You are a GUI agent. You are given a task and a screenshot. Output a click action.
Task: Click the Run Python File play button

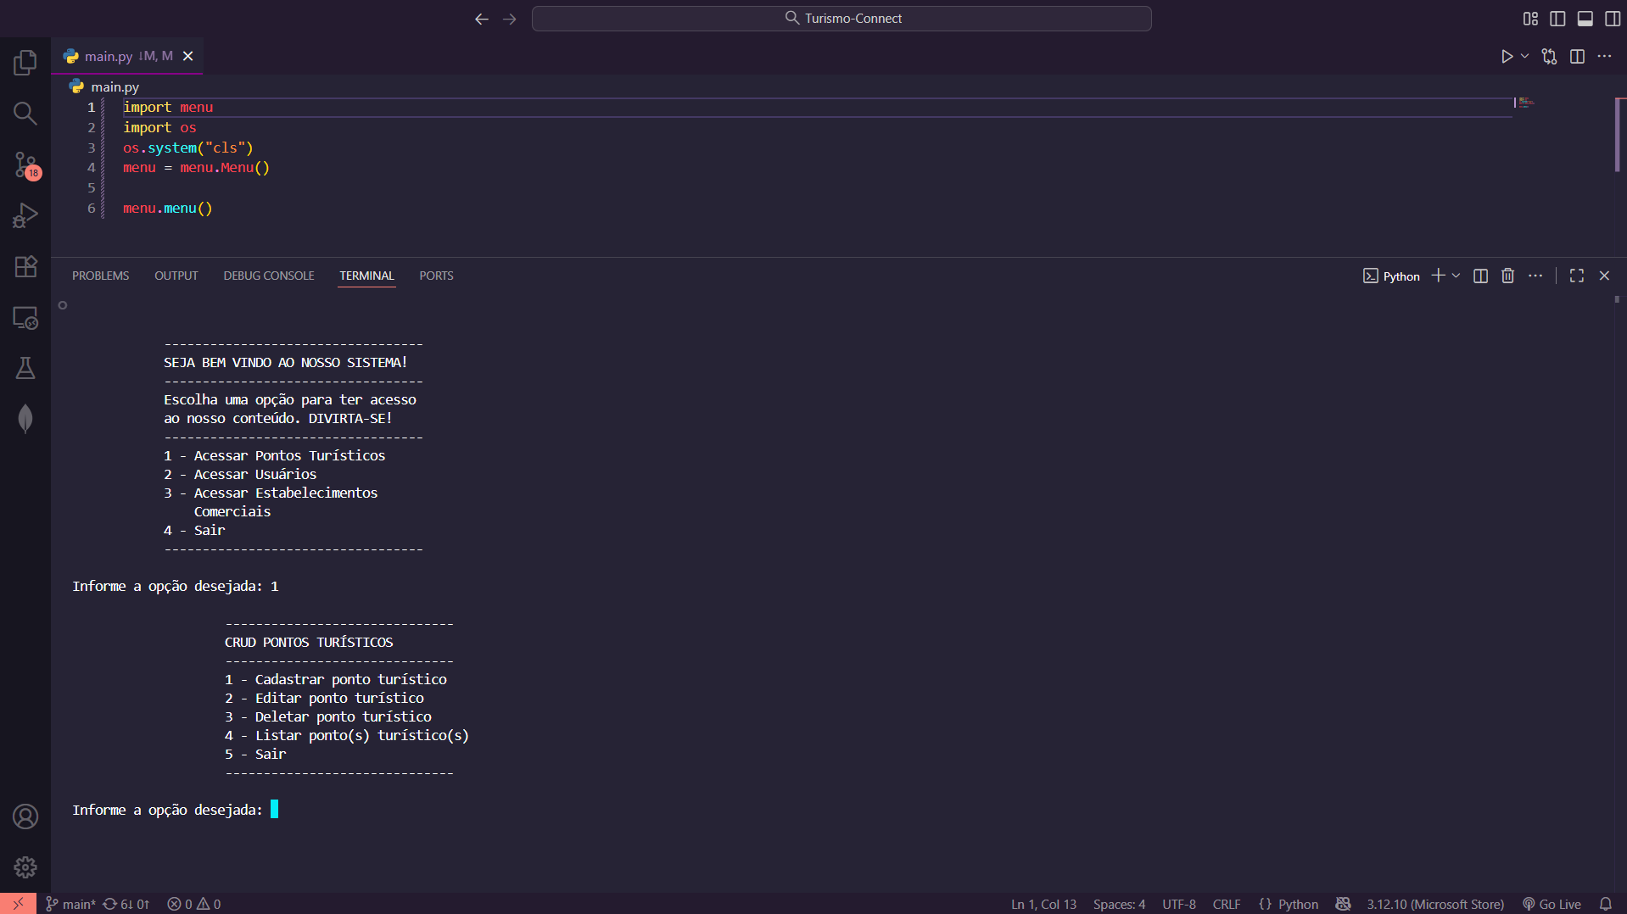(1507, 56)
